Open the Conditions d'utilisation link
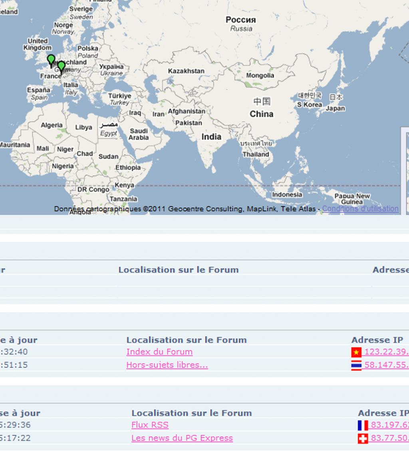The width and height of the screenshot is (409, 454). coord(360,208)
